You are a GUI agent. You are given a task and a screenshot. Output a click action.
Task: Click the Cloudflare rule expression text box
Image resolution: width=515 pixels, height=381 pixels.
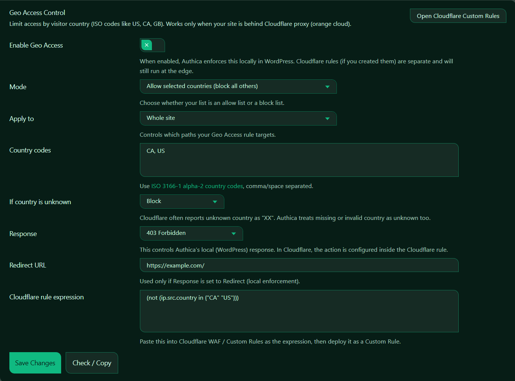299,311
